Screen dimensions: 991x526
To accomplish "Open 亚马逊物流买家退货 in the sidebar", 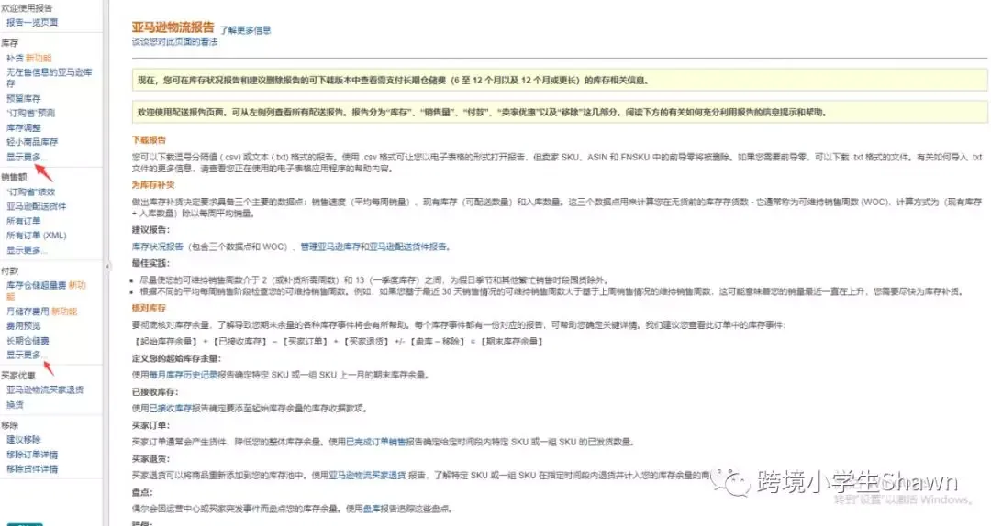I will [45, 389].
